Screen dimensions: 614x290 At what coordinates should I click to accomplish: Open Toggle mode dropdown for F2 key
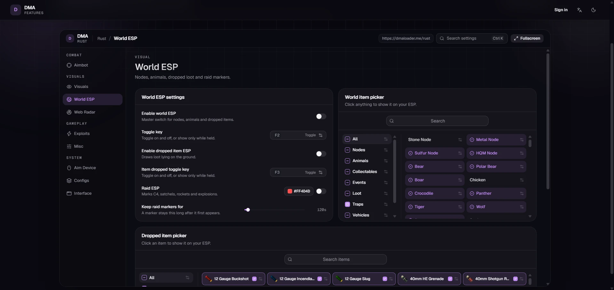(314, 135)
